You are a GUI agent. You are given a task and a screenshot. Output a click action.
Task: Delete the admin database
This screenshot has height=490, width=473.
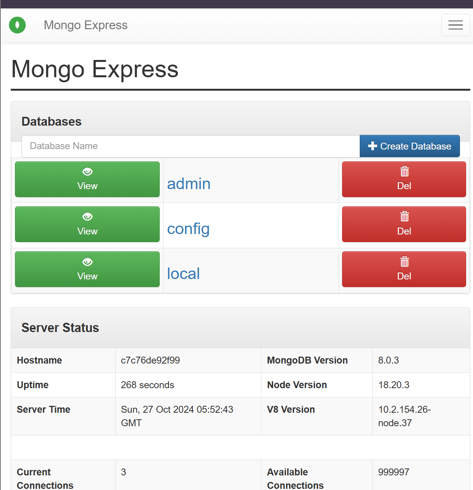(404, 179)
